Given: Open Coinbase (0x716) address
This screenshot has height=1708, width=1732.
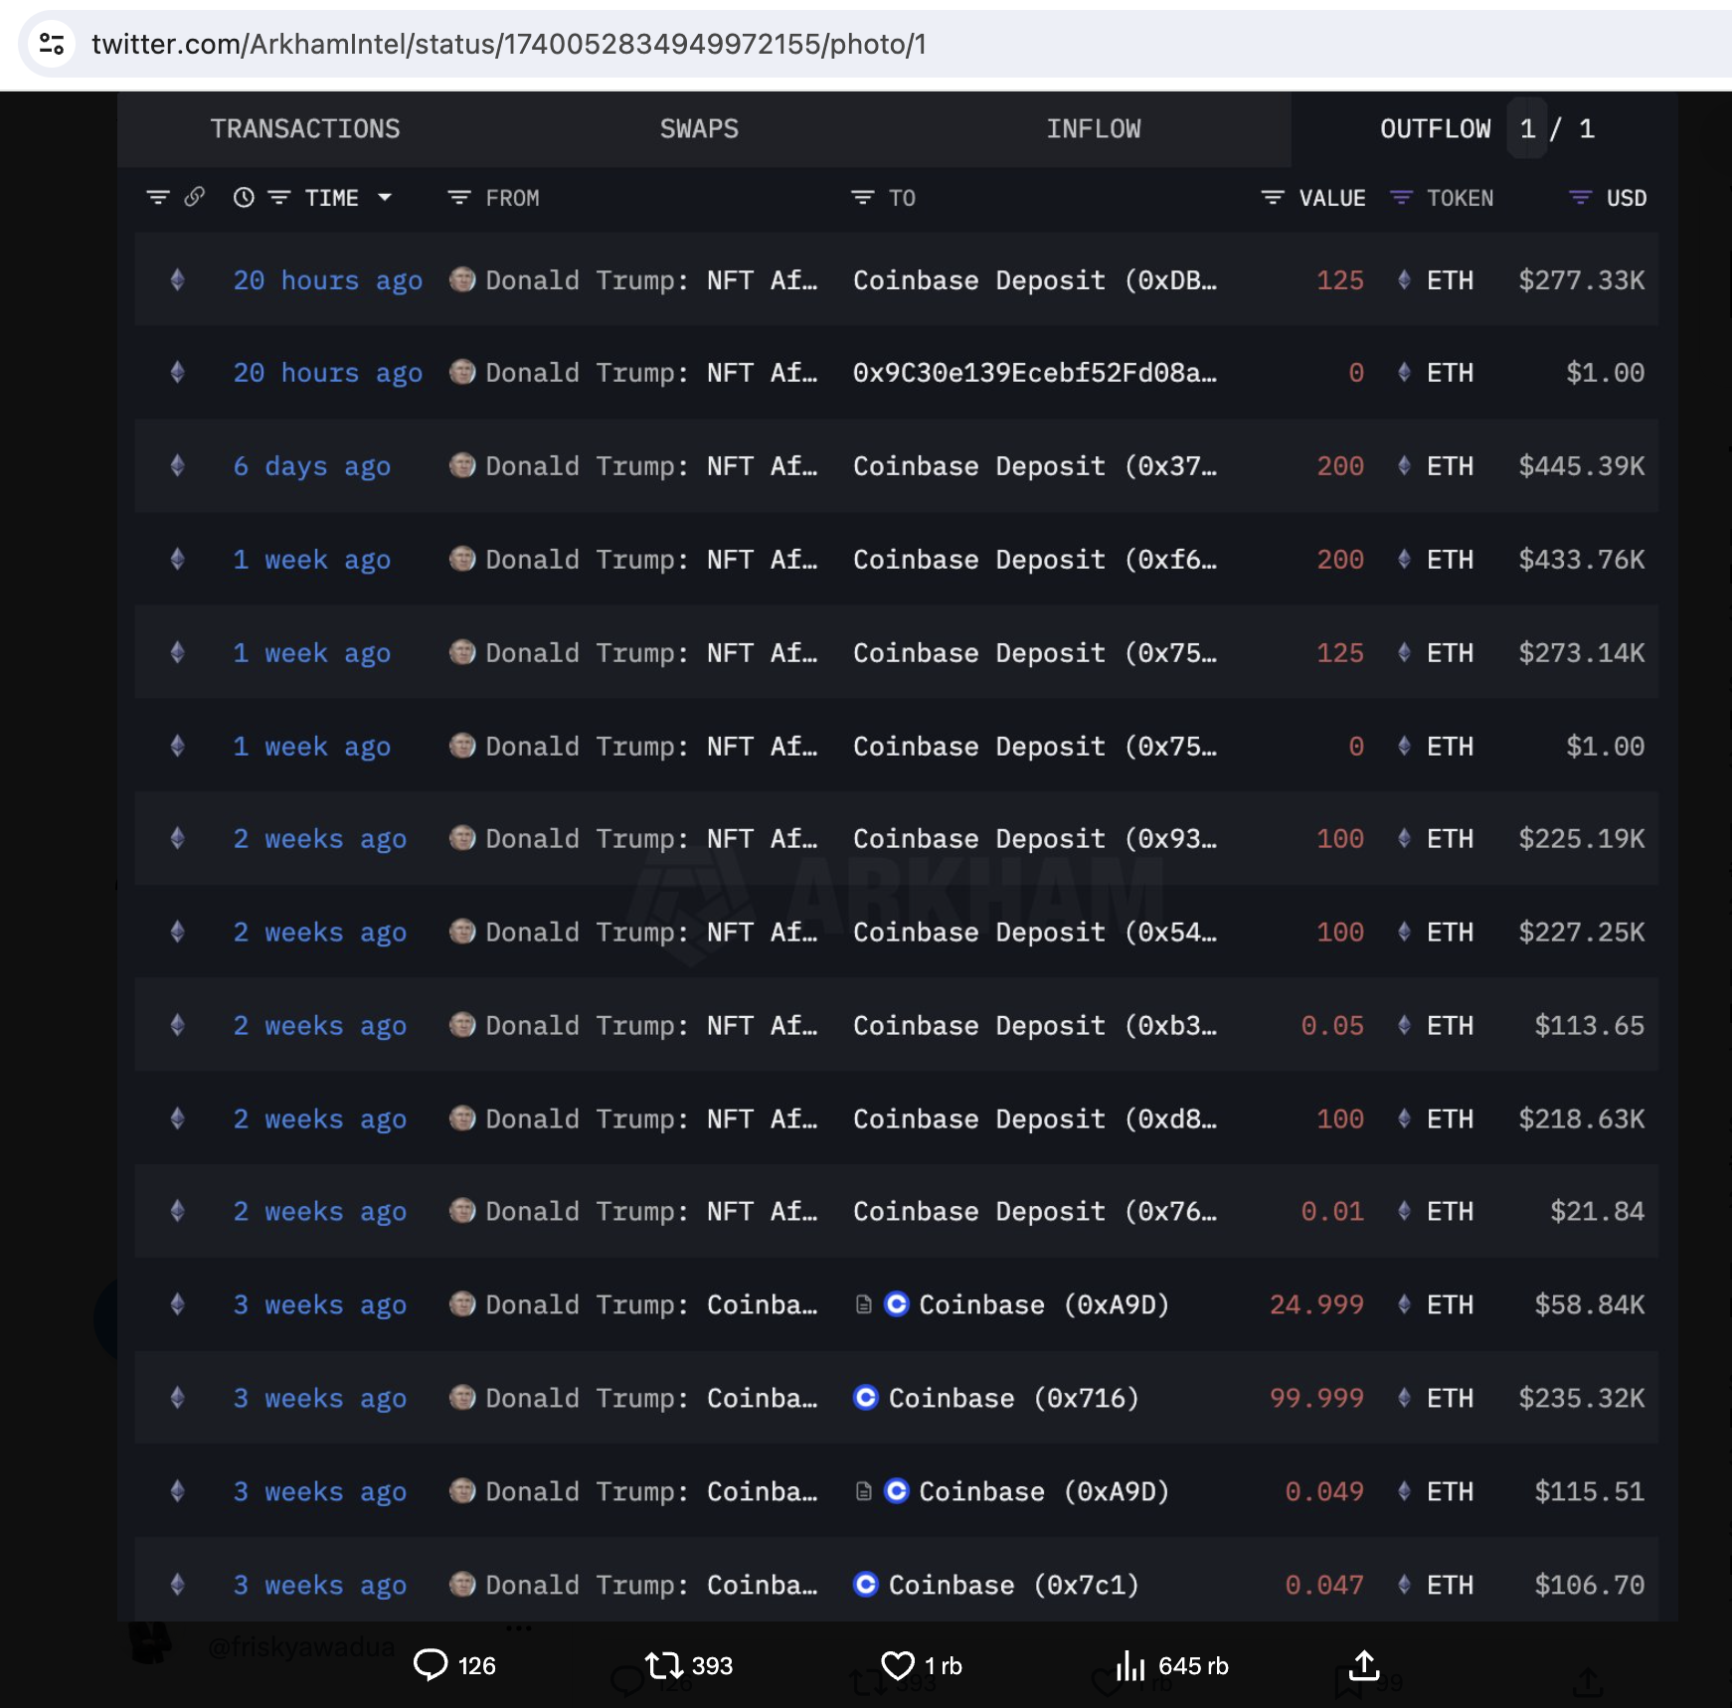Looking at the screenshot, I should tap(1013, 1399).
